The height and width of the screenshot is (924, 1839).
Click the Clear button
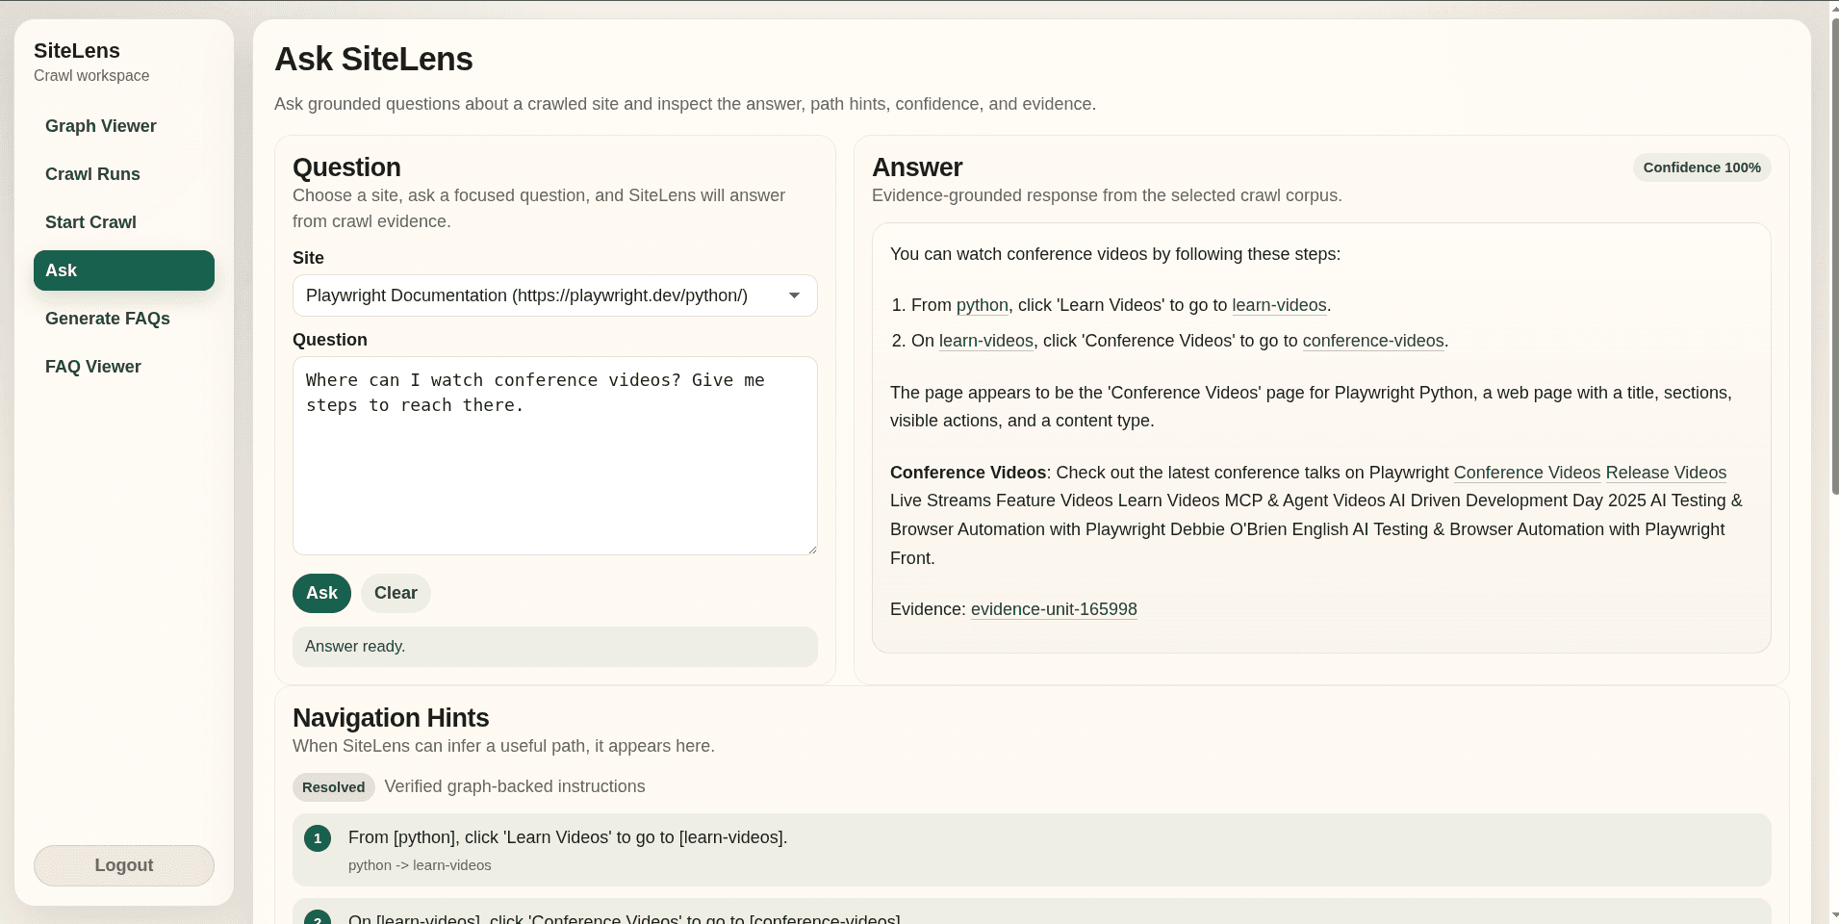click(396, 593)
